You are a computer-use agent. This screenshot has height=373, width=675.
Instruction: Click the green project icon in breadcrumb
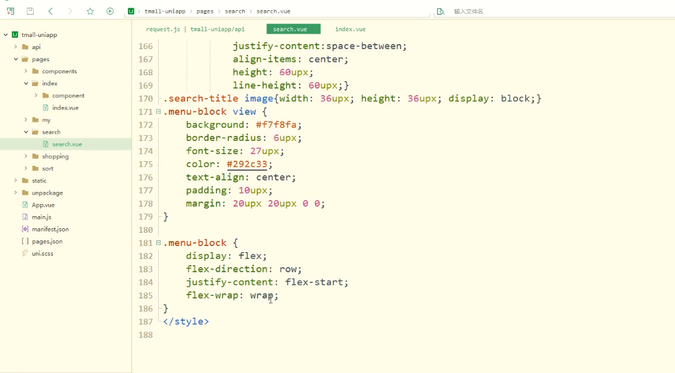point(131,11)
